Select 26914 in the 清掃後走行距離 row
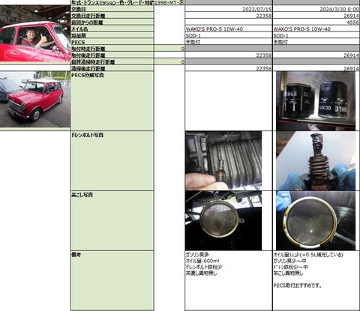 pyautogui.click(x=316, y=68)
